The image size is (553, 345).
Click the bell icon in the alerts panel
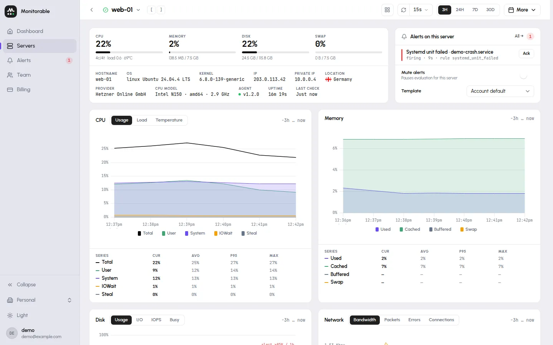pyautogui.click(x=404, y=37)
